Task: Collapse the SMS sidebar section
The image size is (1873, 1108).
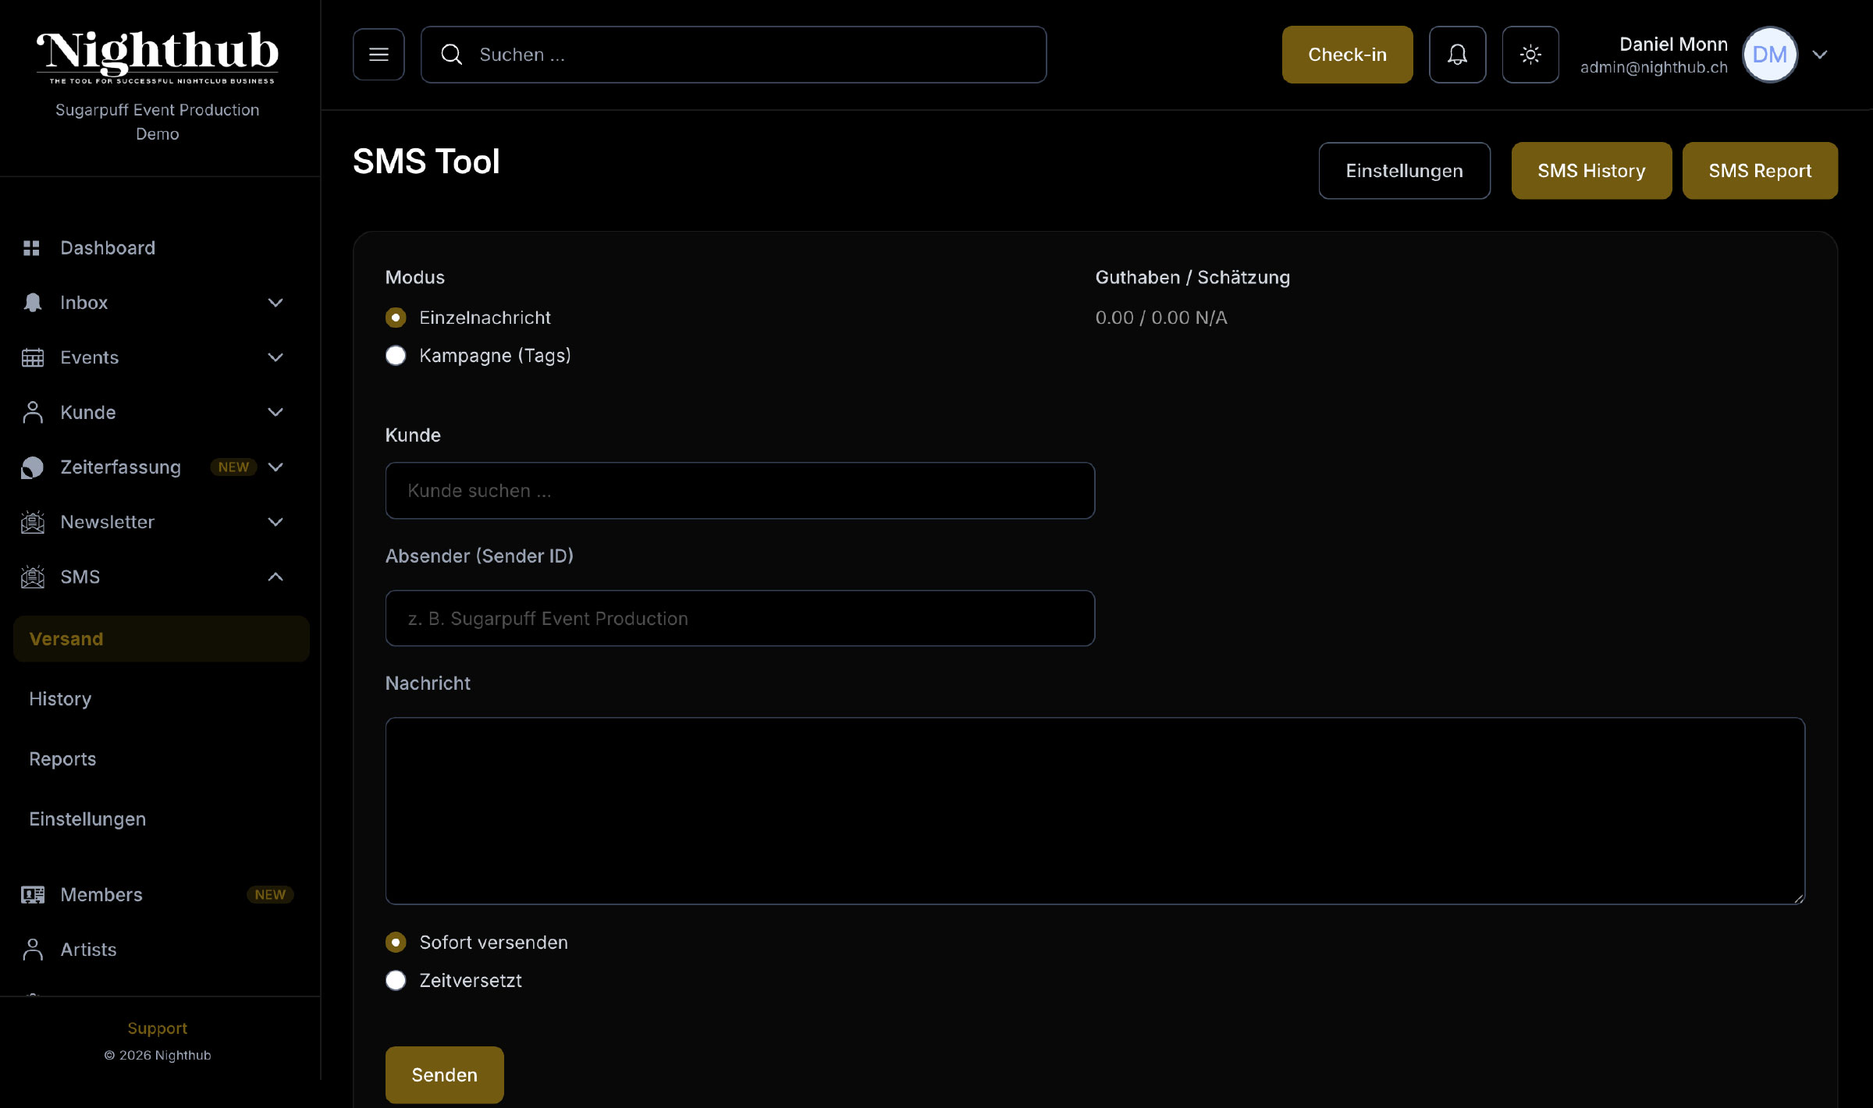Action: point(275,577)
